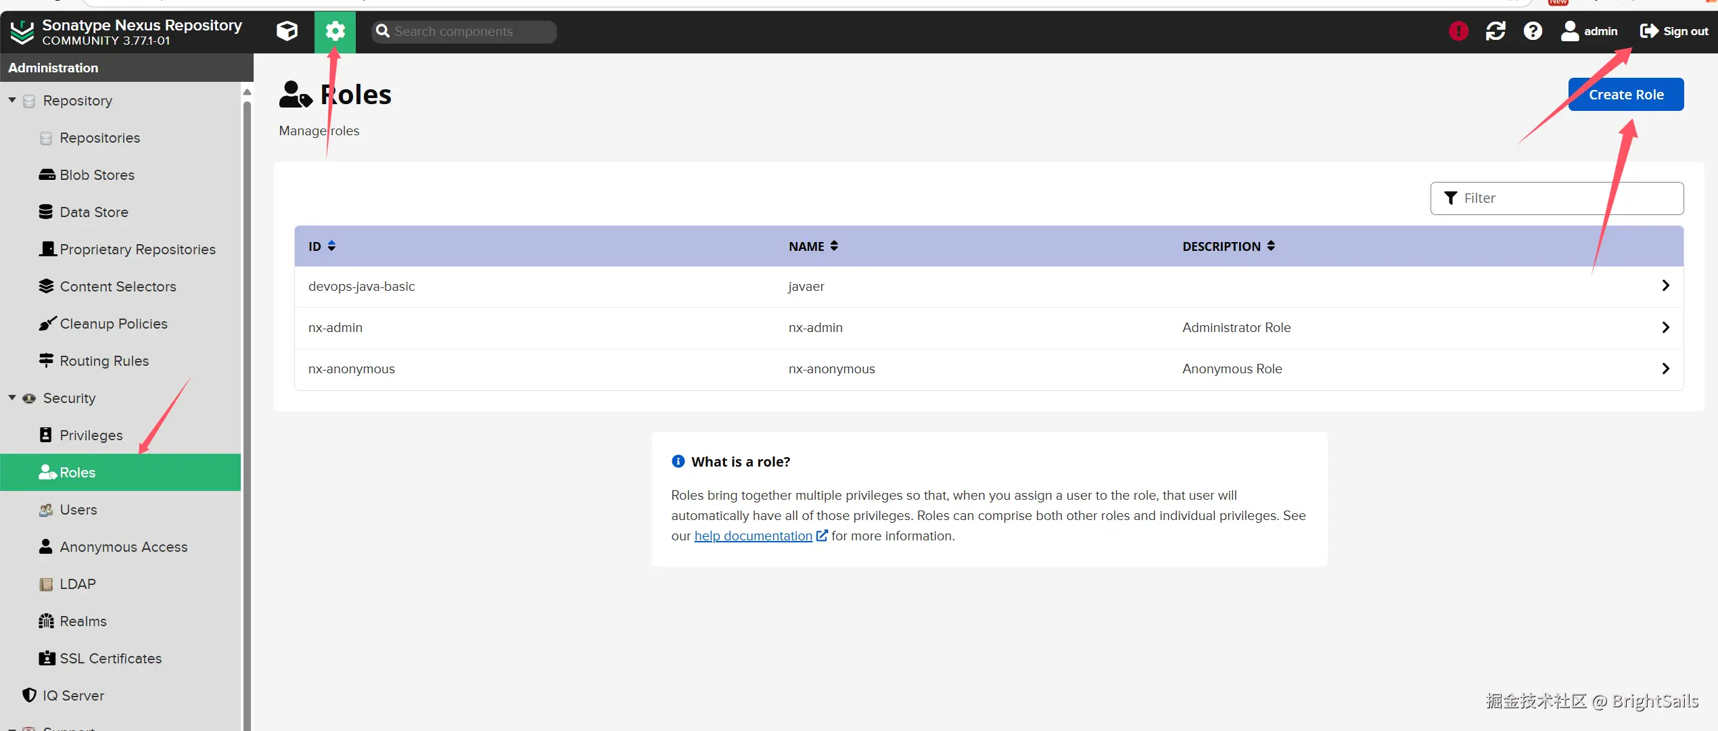Open Repositories in sidebar
Viewport: 1718px width, 731px height.
pos(99,138)
